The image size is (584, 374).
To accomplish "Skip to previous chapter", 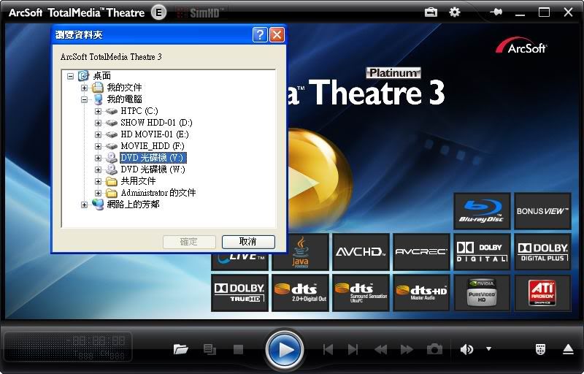I will click(x=328, y=349).
